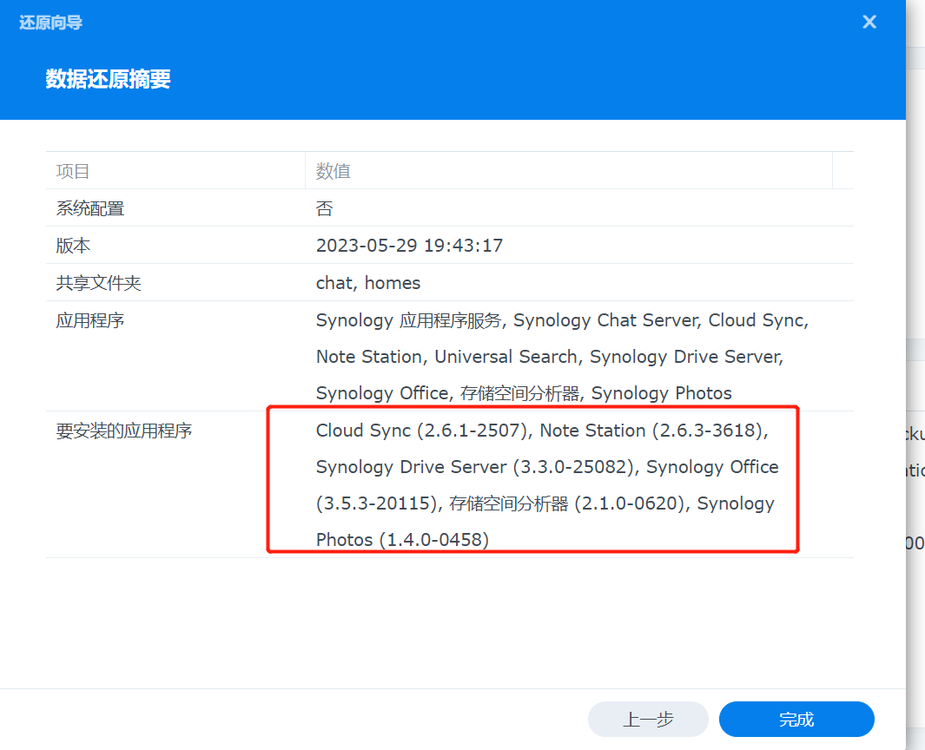Go back with the 上一步 button
The image size is (925, 750).
point(648,719)
